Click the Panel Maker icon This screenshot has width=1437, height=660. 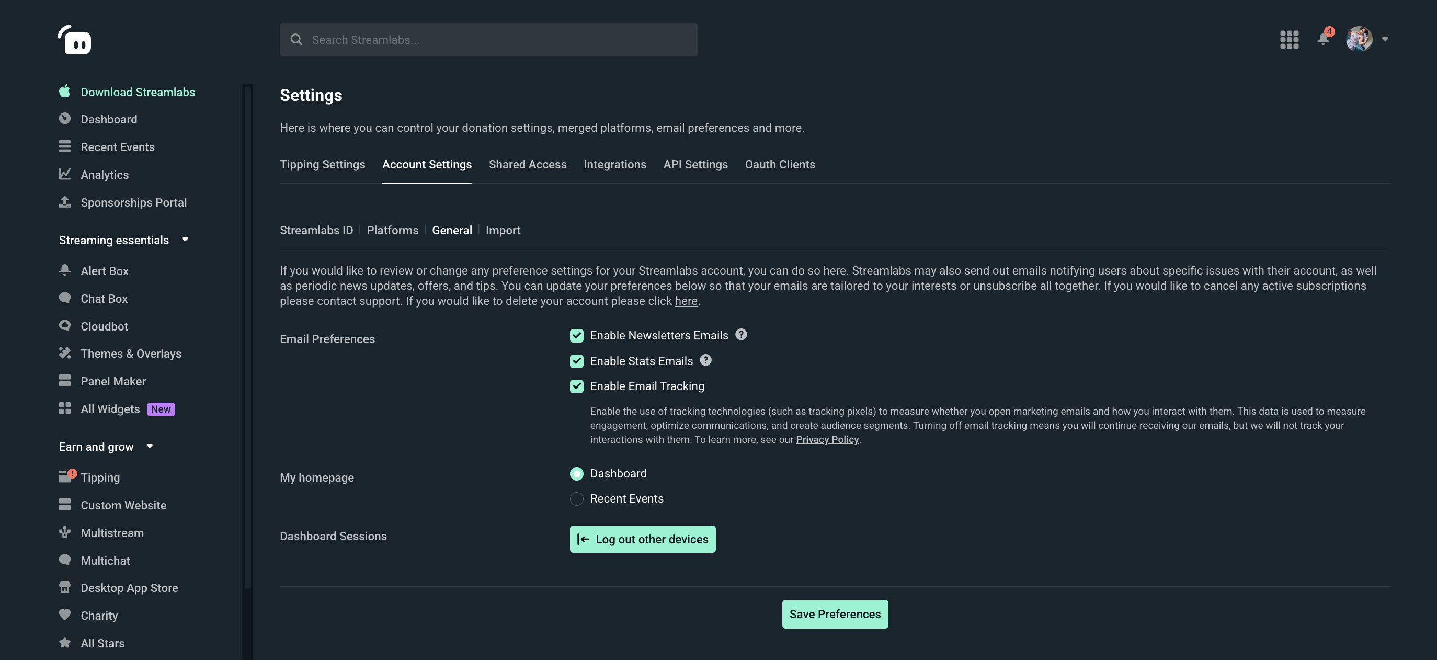point(65,381)
